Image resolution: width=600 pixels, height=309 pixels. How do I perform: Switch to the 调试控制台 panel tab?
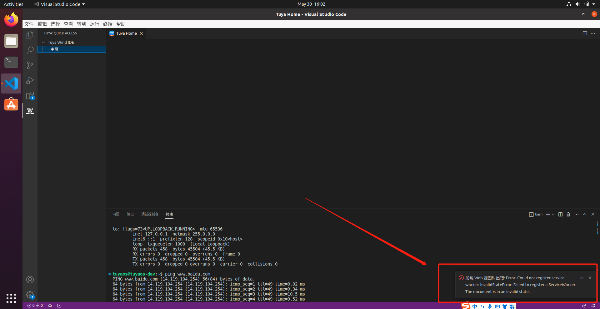tap(150, 214)
